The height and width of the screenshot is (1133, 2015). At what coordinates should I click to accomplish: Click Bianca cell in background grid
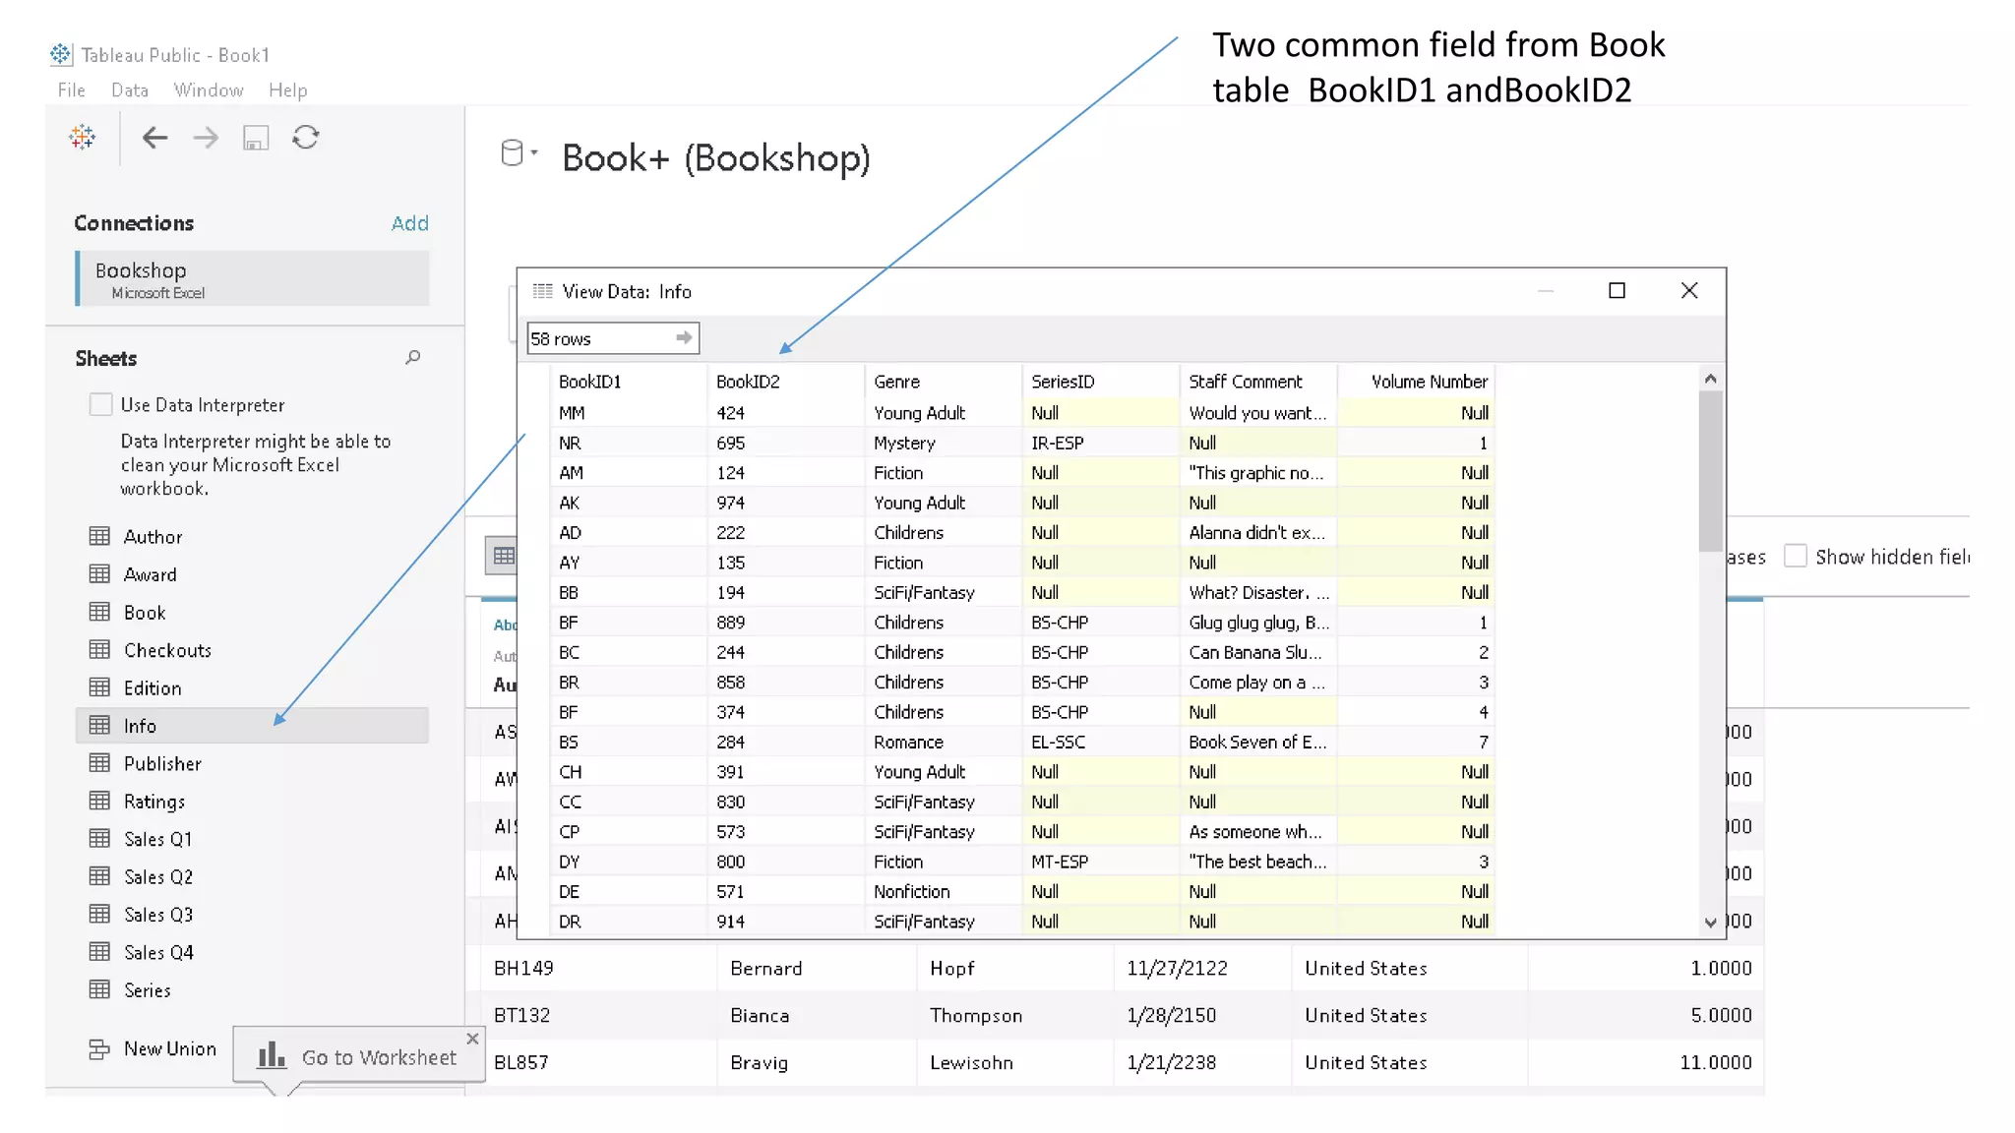tap(817, 1015)
